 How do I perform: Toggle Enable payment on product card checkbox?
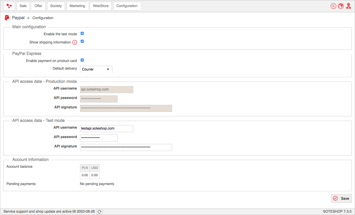point(82,60)
